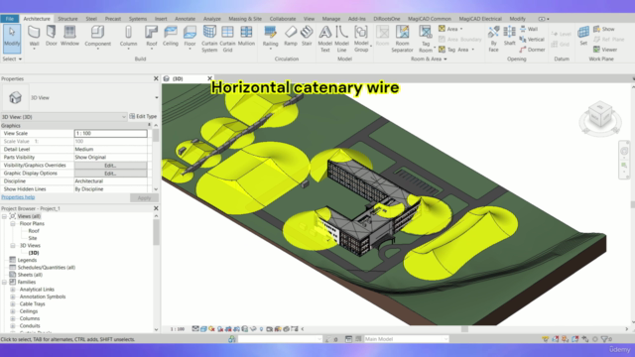This screenshot has width=635, height=357.
Task: Open the Model Group tool
Action: (361, 39)
